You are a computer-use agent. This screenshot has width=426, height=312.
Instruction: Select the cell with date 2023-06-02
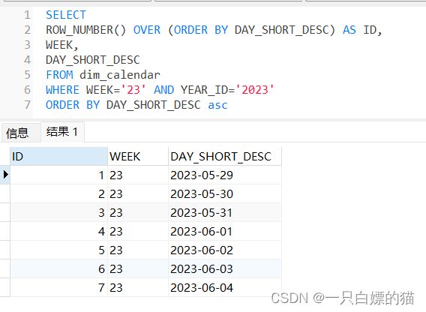225,250
